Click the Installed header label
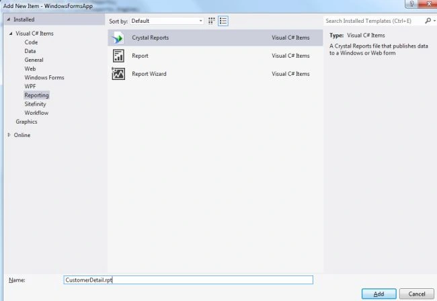437x301 pixels. 24,19
